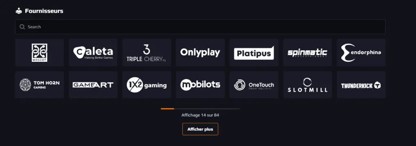
Task: Open the GameArt provider tile
Action: [x=93, y=85]
